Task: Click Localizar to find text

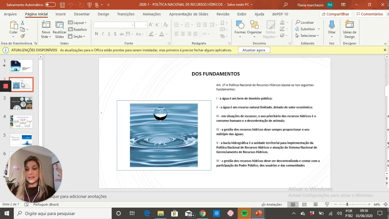Action: point(305,23)
